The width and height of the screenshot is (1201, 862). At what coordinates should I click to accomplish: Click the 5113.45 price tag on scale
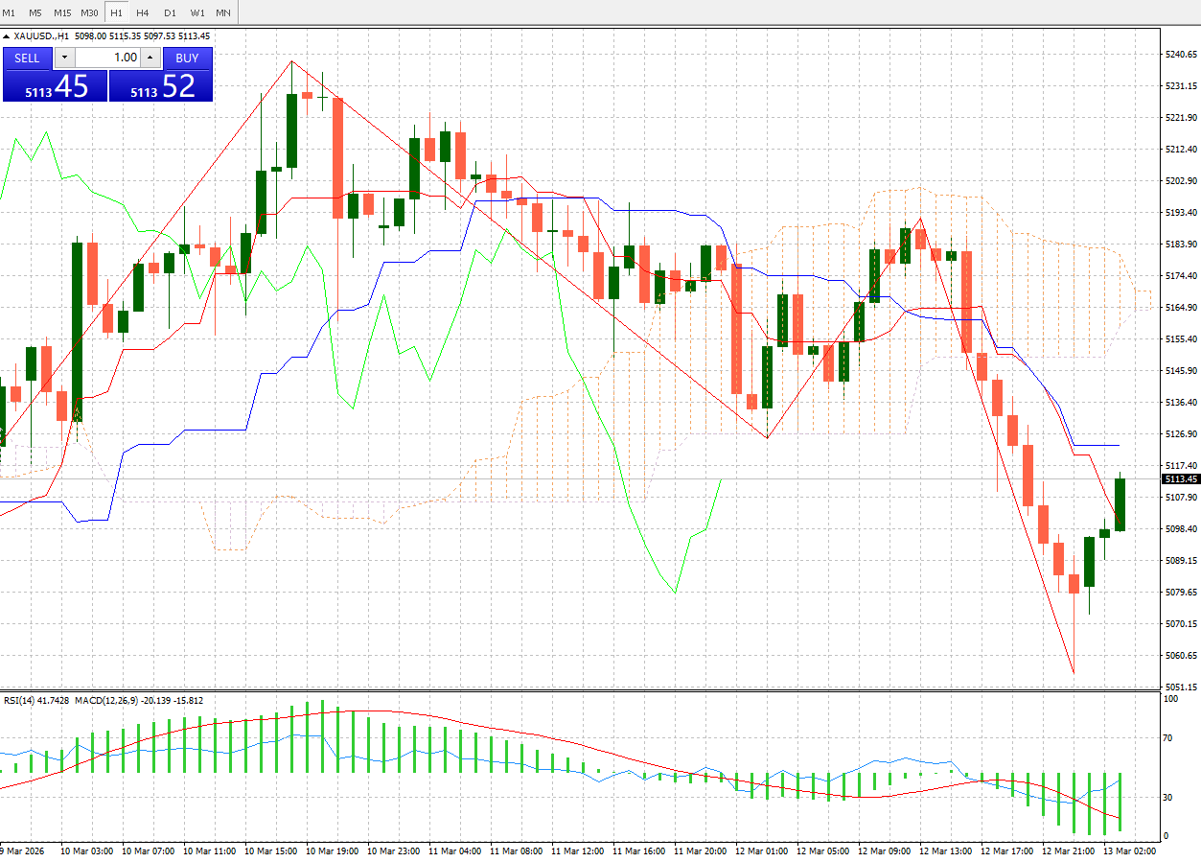point(1179,478)
